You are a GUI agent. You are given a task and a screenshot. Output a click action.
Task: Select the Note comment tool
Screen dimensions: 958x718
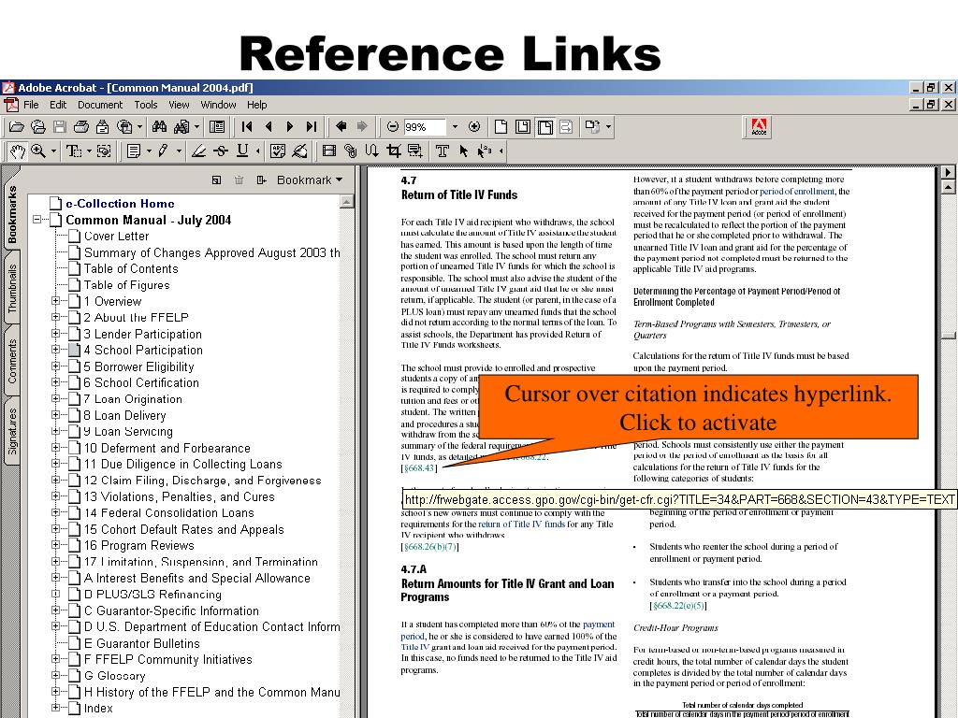pos(134,151)
